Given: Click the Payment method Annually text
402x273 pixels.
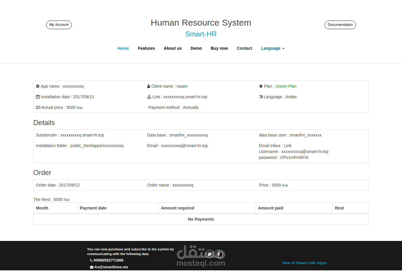Looking at the screenshot, I should 173,107.
